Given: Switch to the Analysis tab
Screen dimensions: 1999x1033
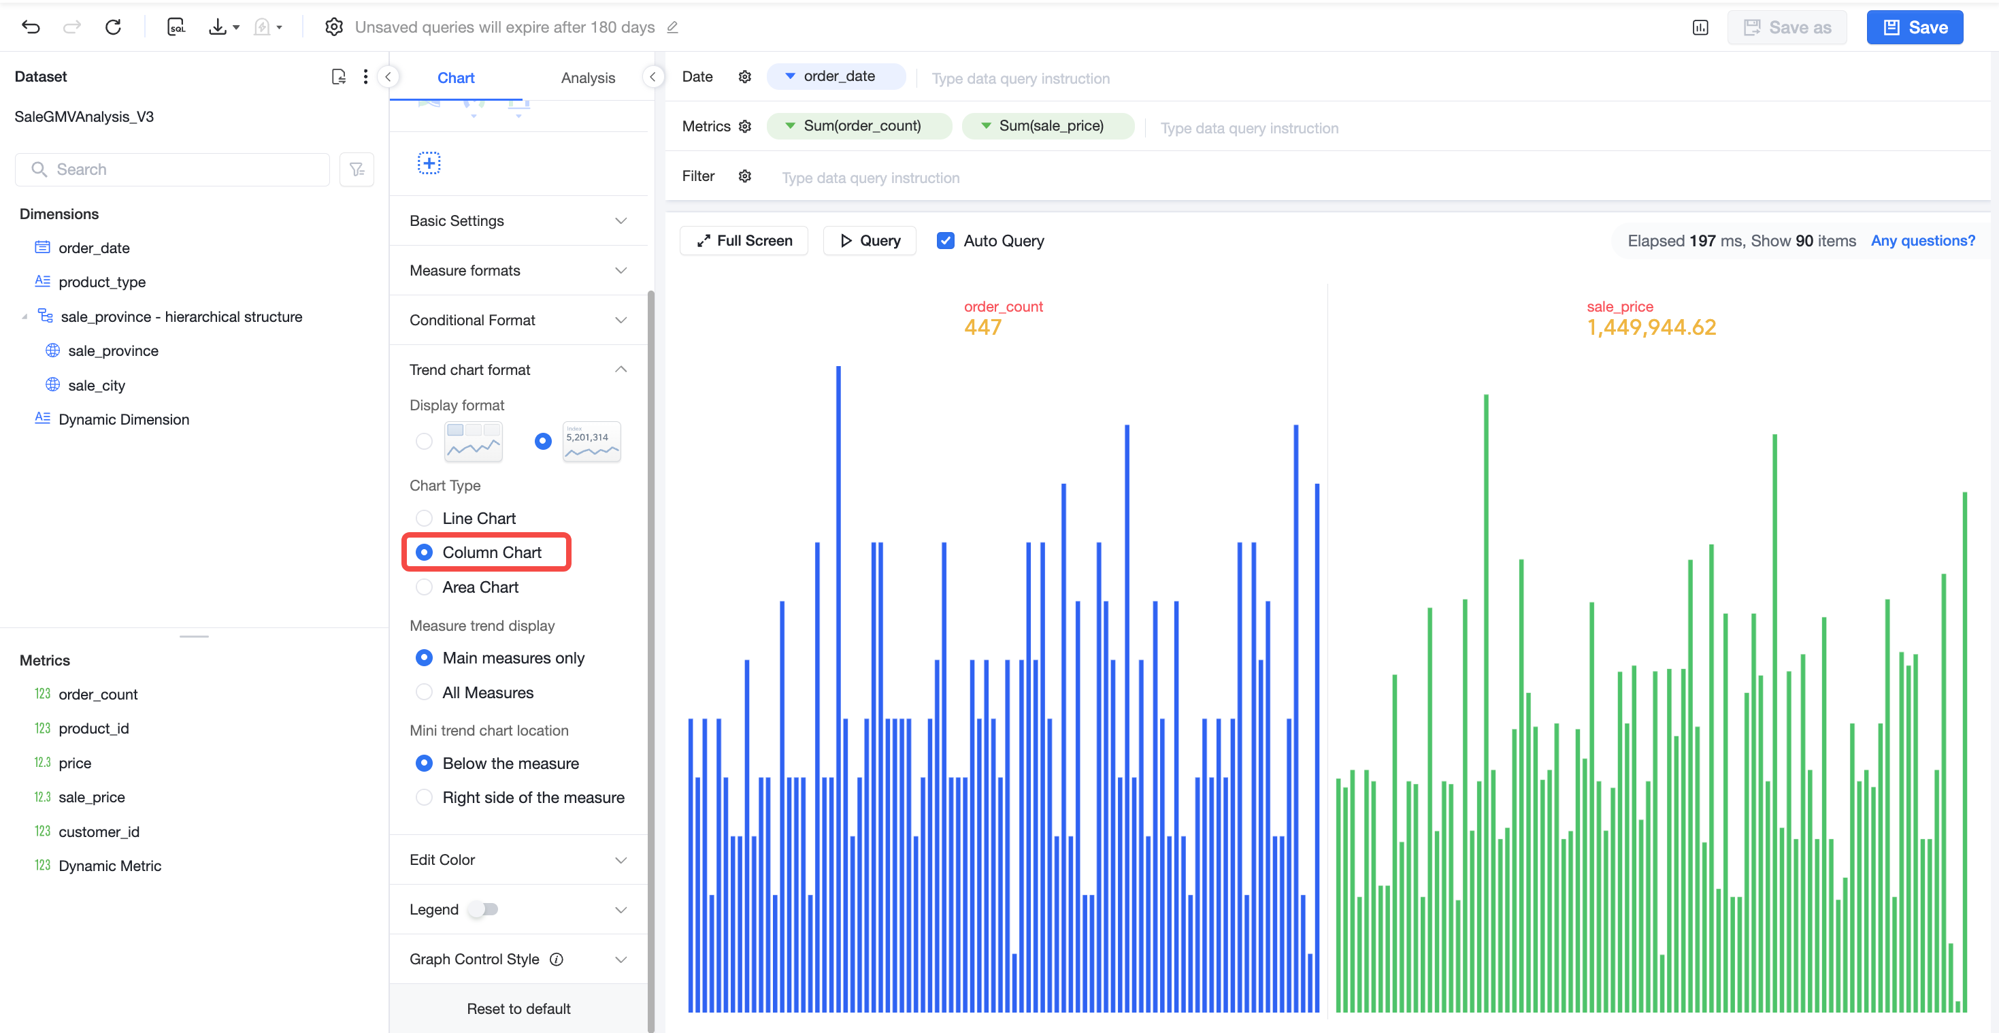Looking at the screenshot, I should click(x=587, y=78).
